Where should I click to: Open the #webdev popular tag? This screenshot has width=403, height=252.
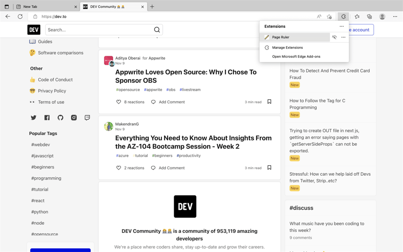pyautogui.click(x=41, y=144)
